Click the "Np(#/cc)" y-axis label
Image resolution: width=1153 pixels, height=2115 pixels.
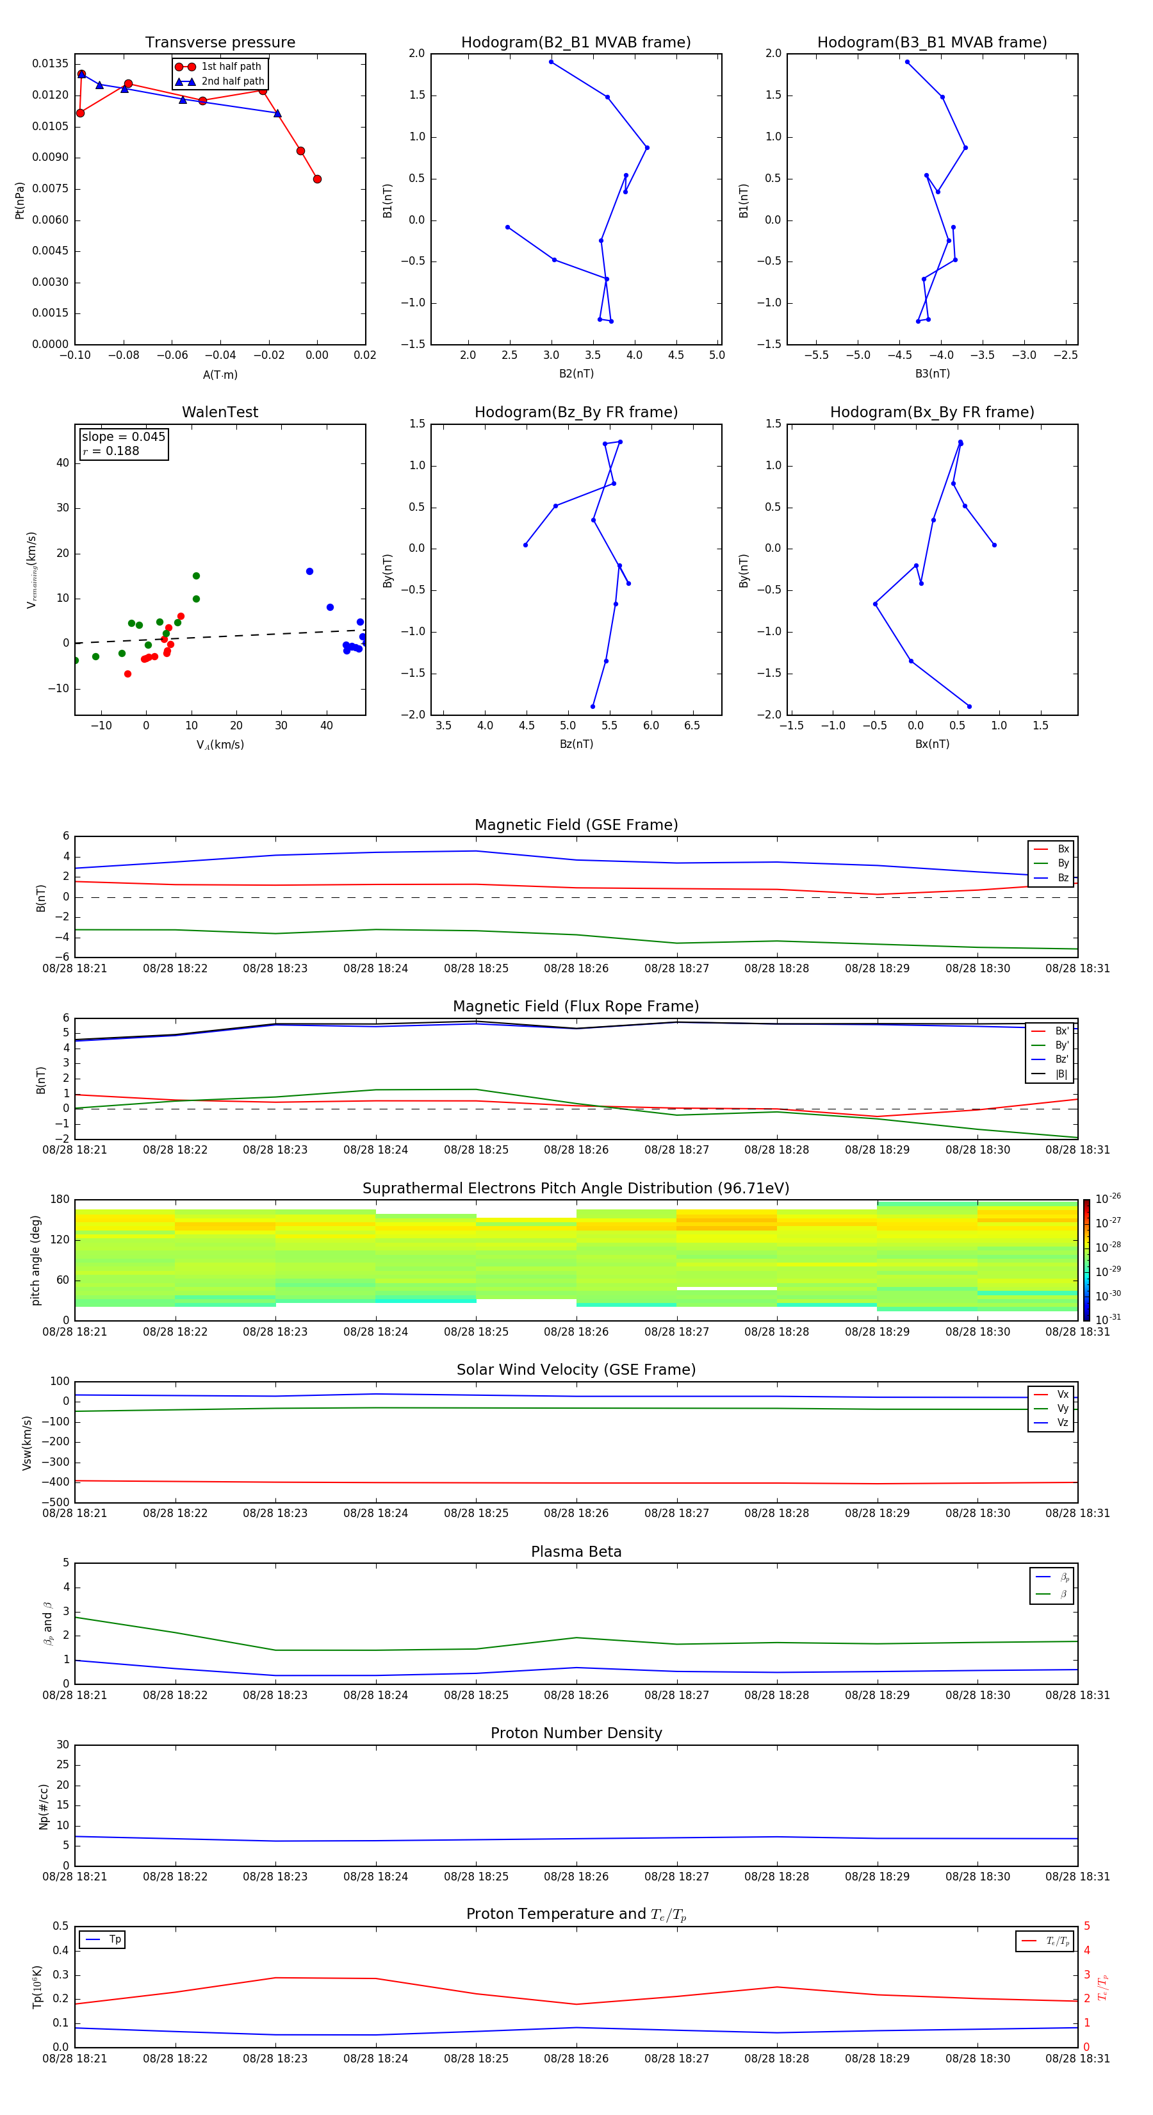point(44,1805)
